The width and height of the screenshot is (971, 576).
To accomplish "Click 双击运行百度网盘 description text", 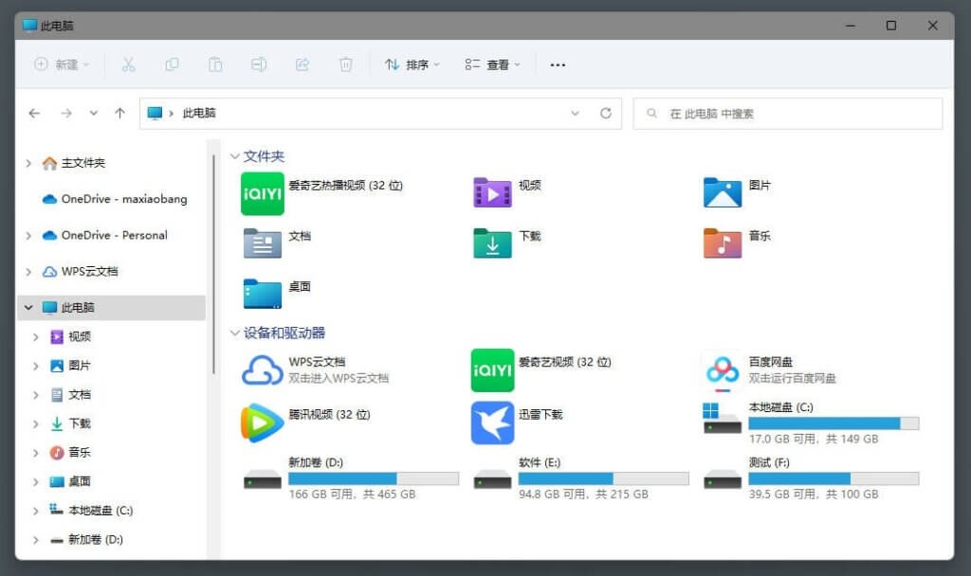I will pos(792,378).
